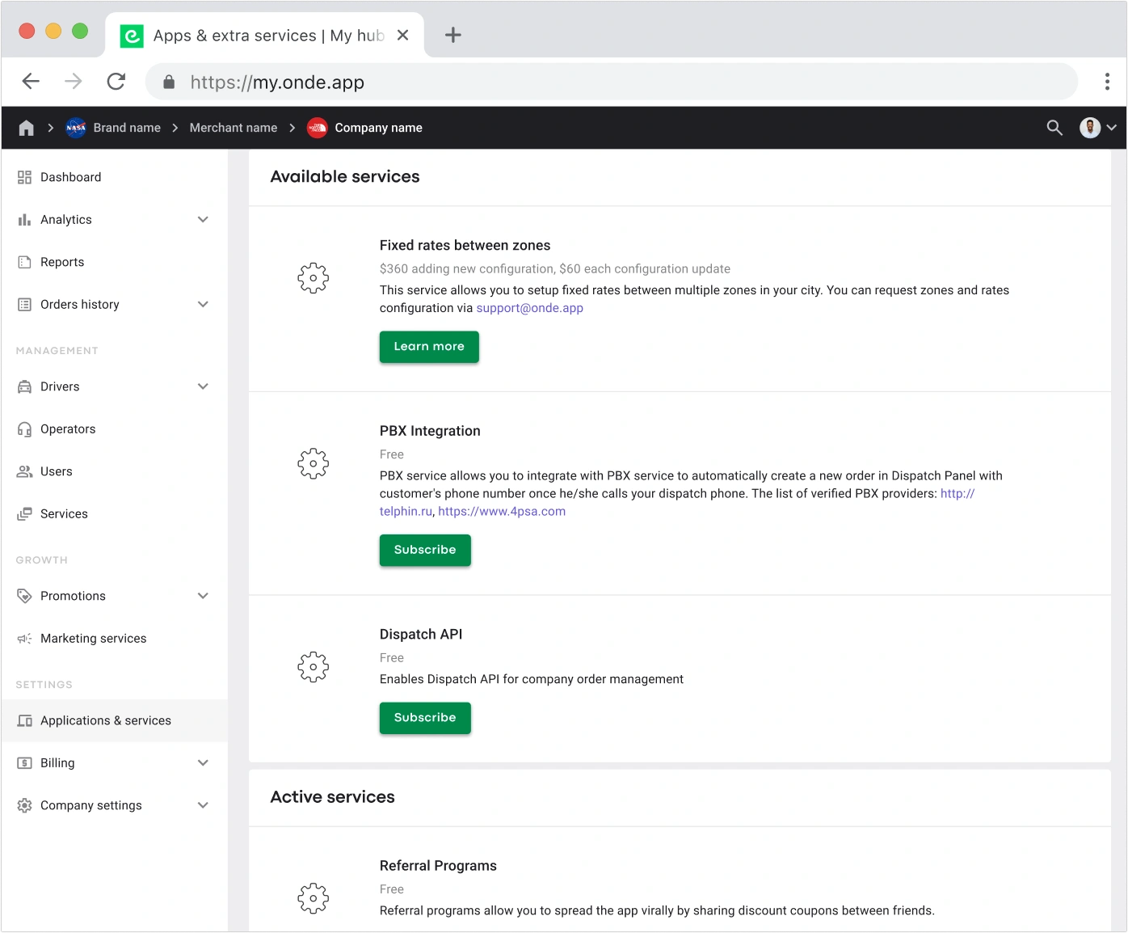Viewport: 1128px width, 933px height.
Task: Subscribe to the Dispatch API service
Action: (x=425, y=718)
